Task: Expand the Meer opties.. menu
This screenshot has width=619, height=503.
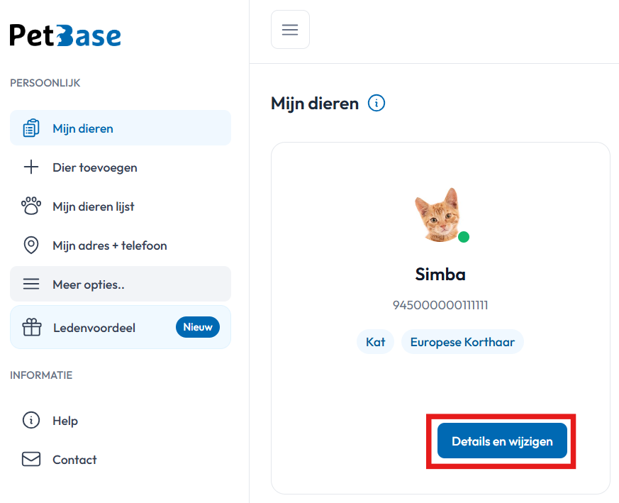Action: (x=121, y=284)
